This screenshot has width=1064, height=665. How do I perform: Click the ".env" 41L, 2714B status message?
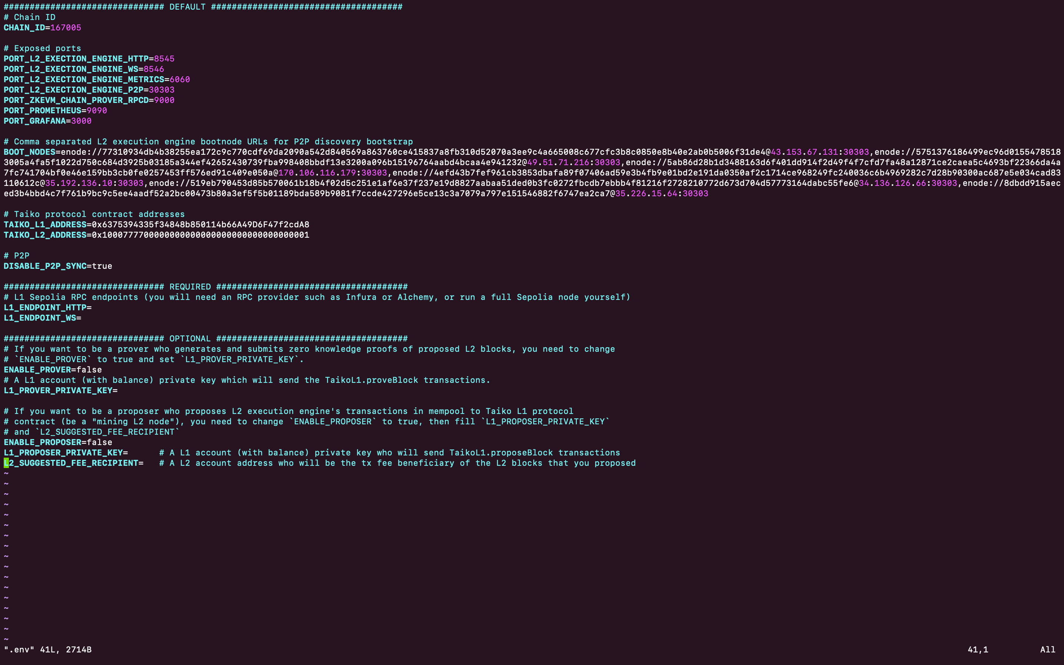click(x=47, y=649)
